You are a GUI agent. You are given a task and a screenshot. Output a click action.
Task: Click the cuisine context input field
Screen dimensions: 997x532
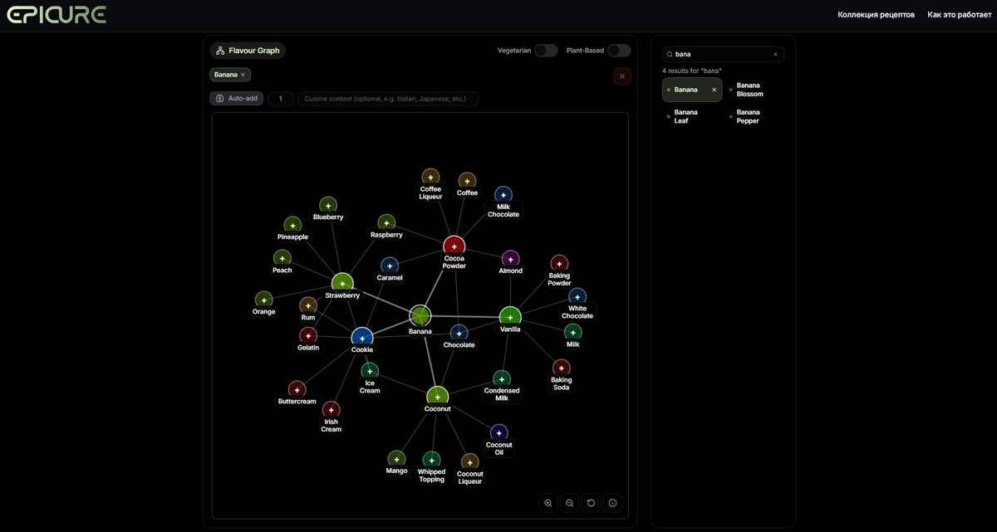tap(388, 99)
